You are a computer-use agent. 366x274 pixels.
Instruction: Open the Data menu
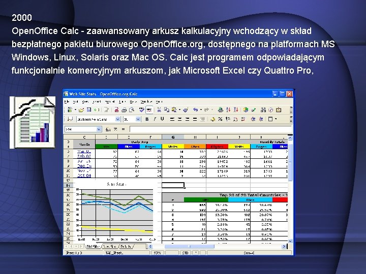133,101
